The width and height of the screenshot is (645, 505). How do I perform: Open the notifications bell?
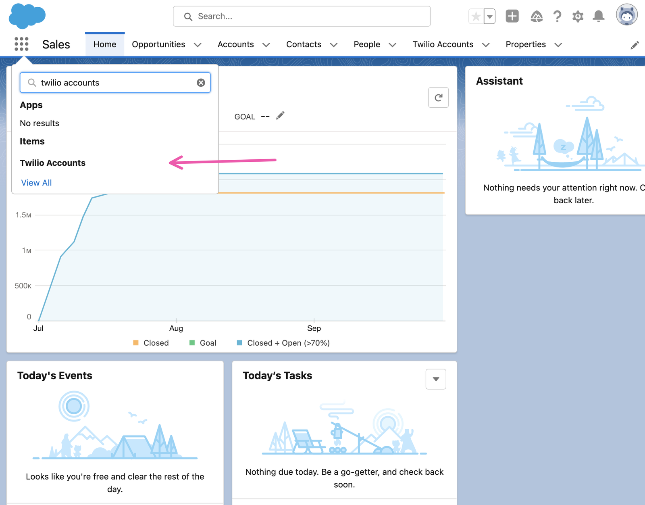pos(598,16)
